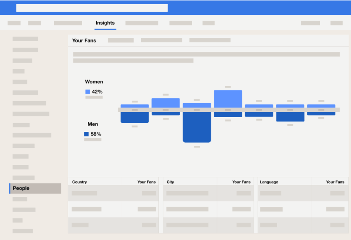Sort by the Language column header
This screenshot has width=351, height=240.
coord(269,182)
